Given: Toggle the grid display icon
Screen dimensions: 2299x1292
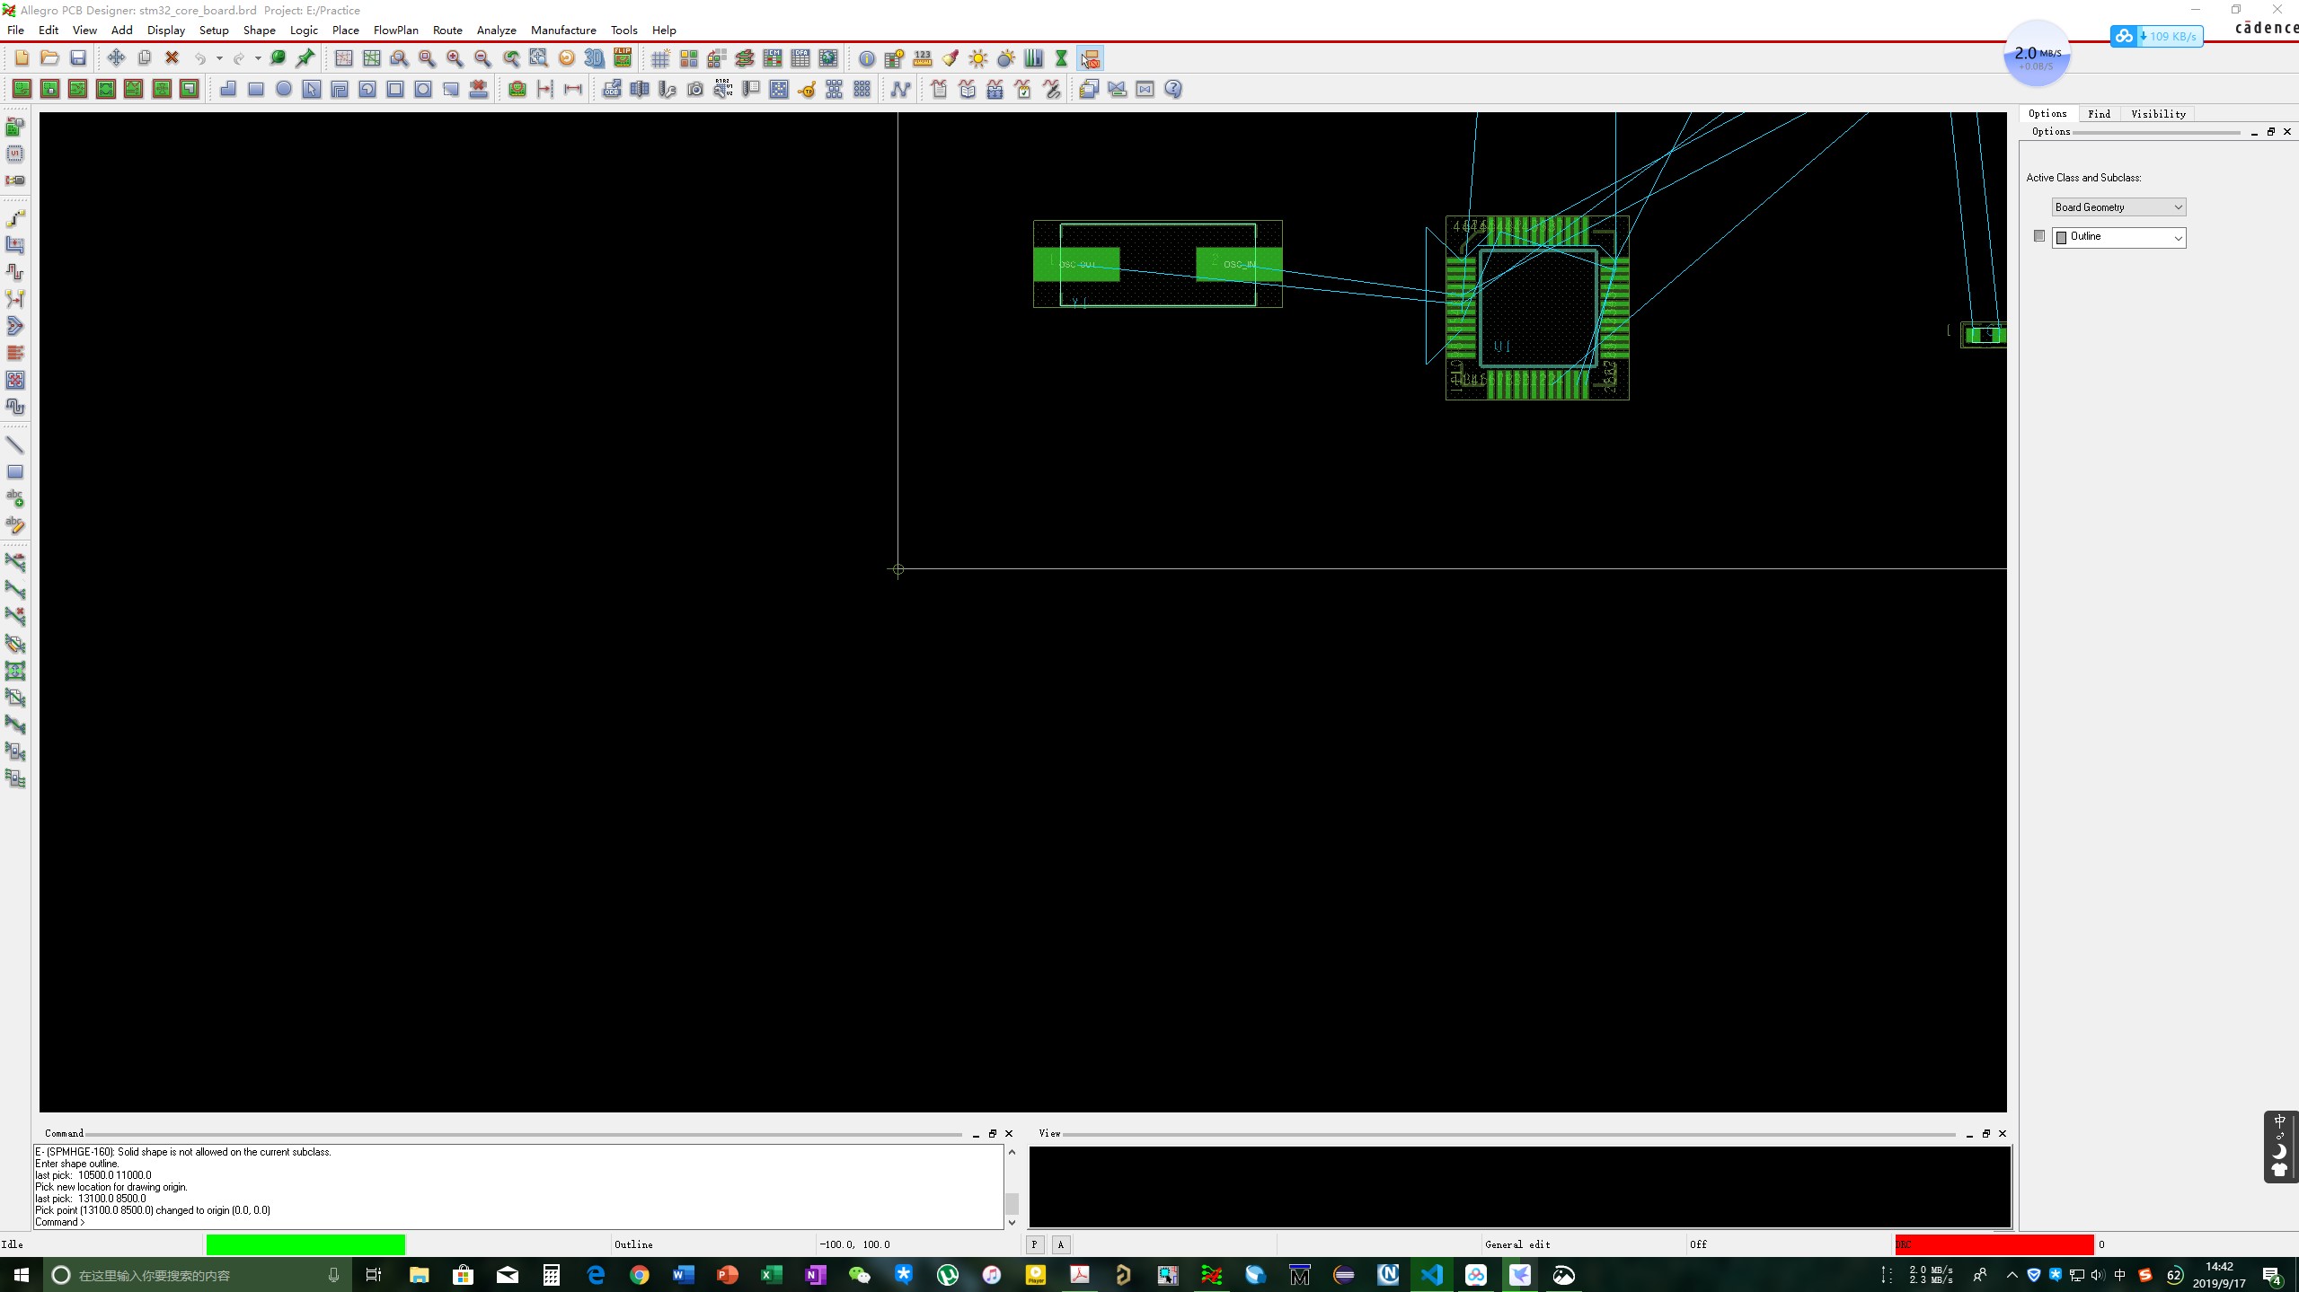Looking at the screenshot, I should [660, 59].
